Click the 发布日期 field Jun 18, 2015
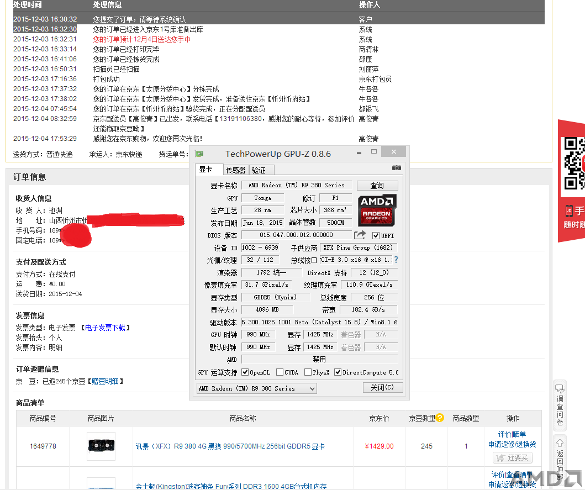The width and height of the screenshot is (585, 490). click(262, 223)
